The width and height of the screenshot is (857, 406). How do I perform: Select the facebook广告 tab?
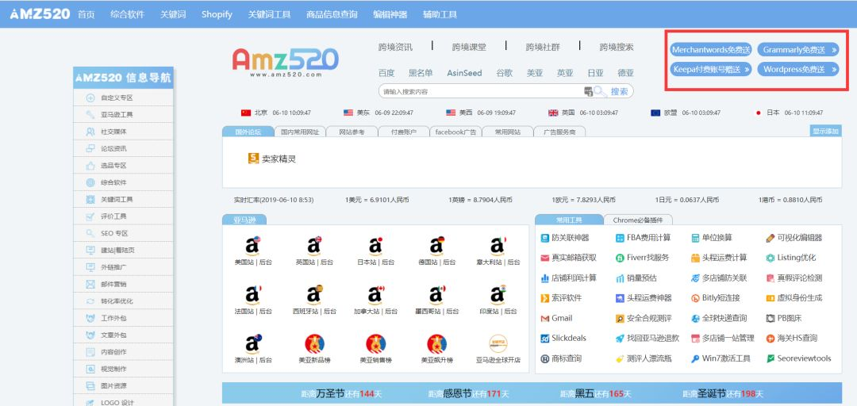pyautogui.click(x=455, y=132)
